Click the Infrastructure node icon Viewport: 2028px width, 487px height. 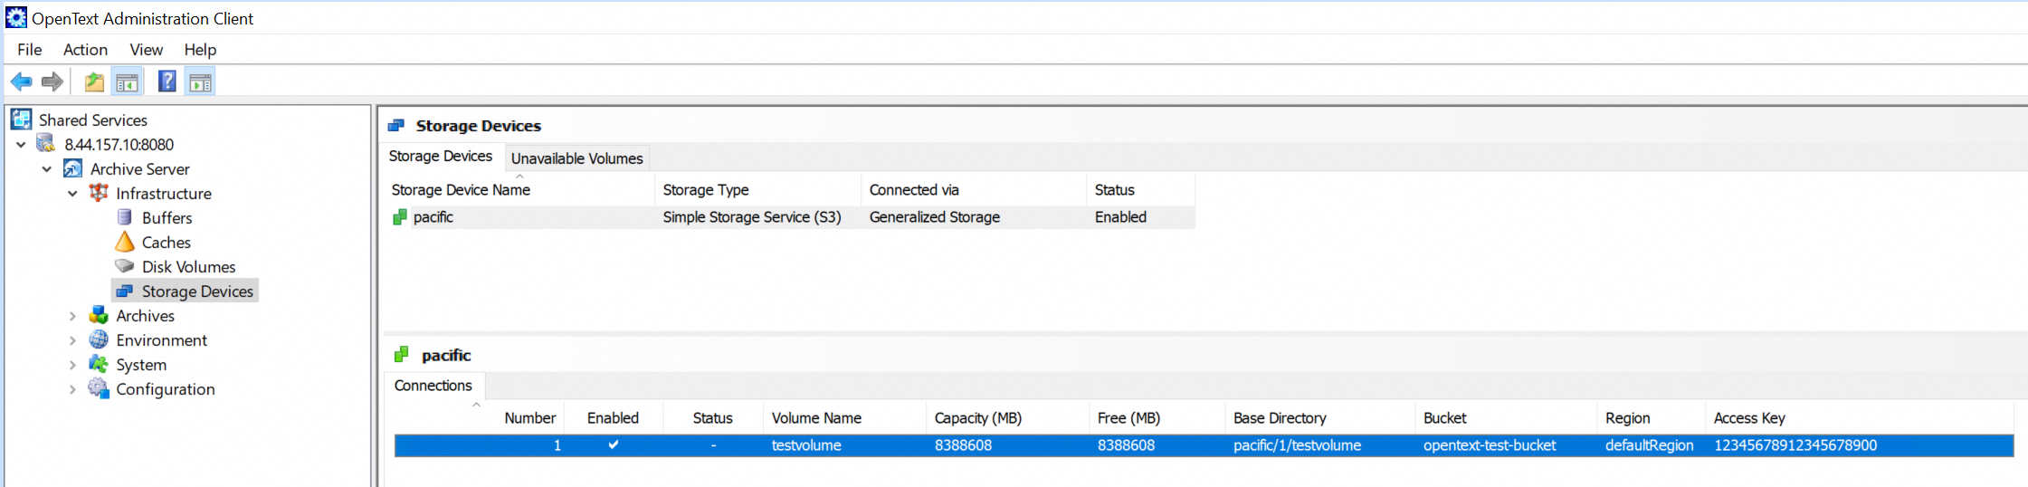click(99, 193)
